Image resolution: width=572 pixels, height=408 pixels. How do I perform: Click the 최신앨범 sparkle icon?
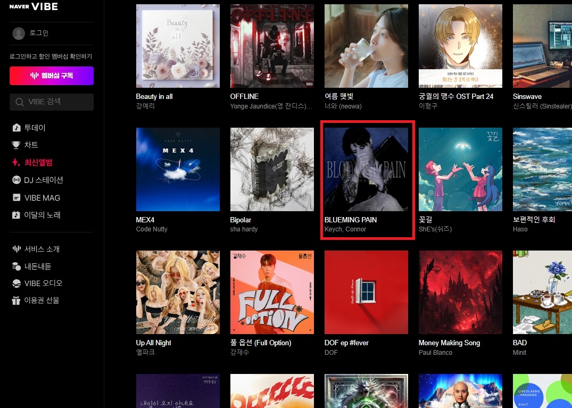point(16,162)
